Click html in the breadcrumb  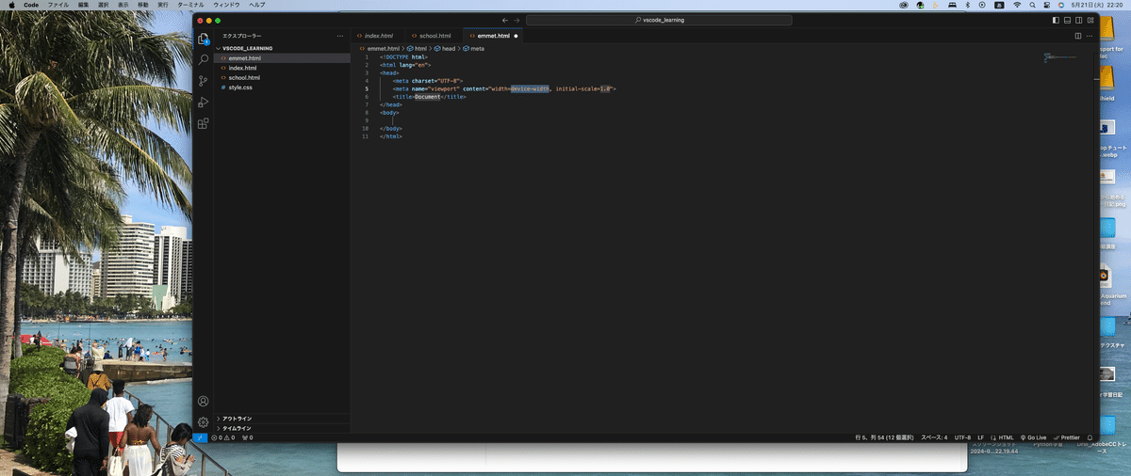418,48
